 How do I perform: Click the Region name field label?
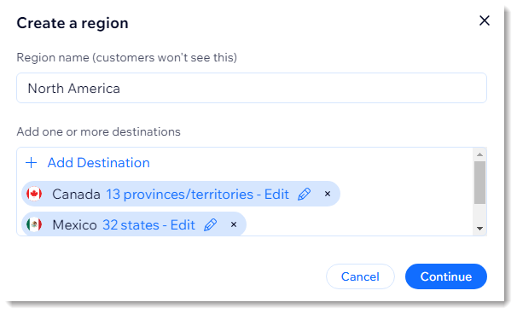pyautogui.click(x=127, y=58)
